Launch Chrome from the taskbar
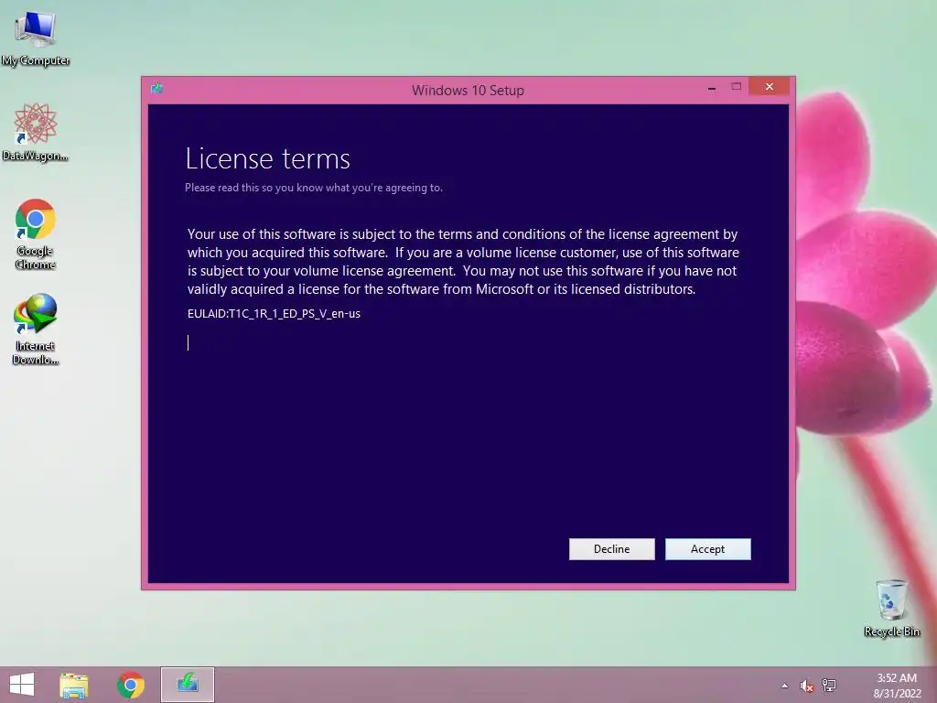Image resolution: width=937 pixels, height=703 pixels. coord(130,685)
